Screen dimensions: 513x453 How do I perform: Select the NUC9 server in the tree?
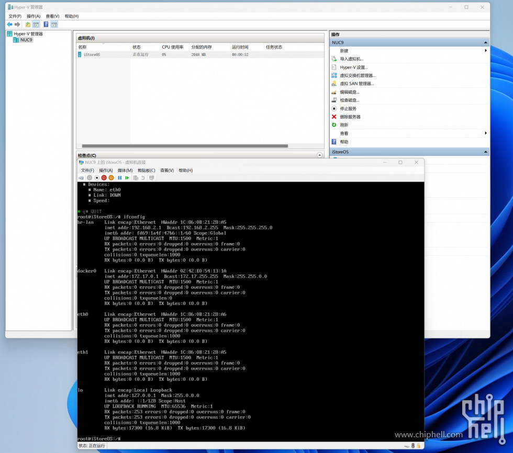(26, 40)
